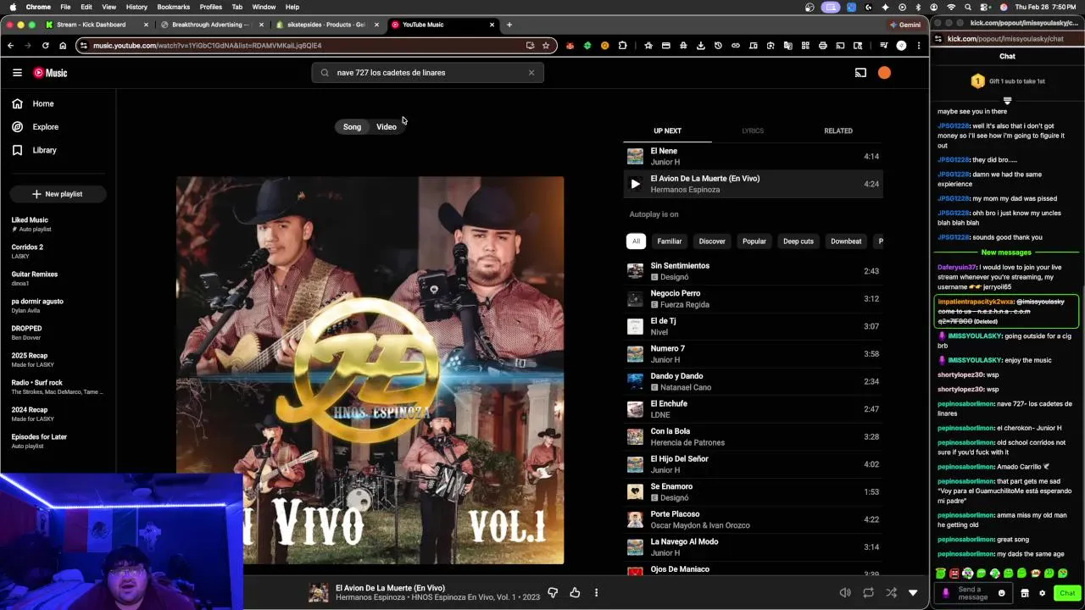Open media controls icon in Chrome toolbar
Screen dimensions: 1085x610
pyautogui.click(x=883, y=46)
